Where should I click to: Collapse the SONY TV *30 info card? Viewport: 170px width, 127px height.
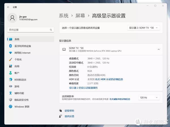[159, 49]
